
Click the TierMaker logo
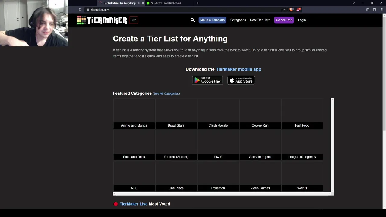click(x=102, y=20)
